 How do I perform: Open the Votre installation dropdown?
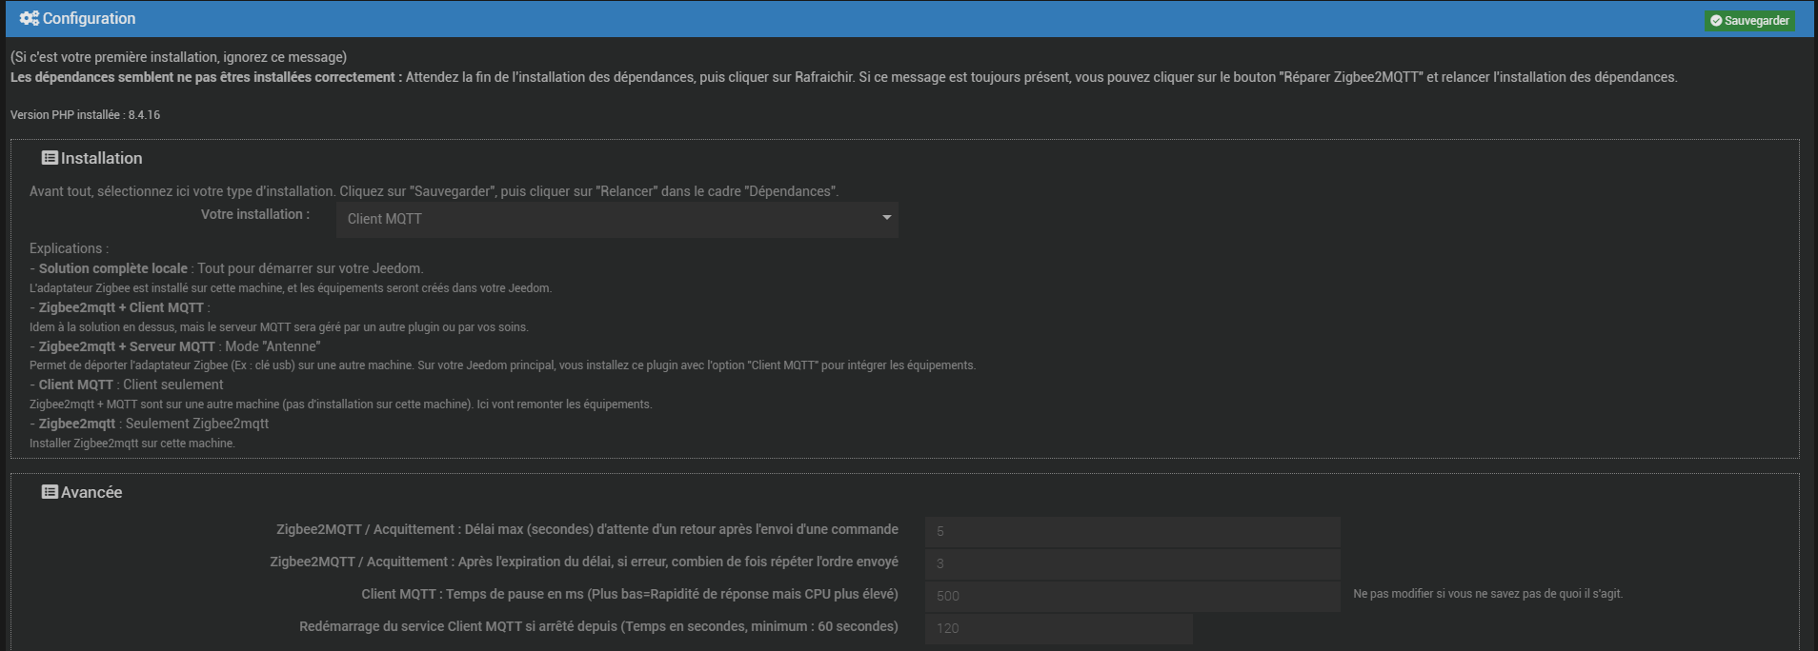616,219
